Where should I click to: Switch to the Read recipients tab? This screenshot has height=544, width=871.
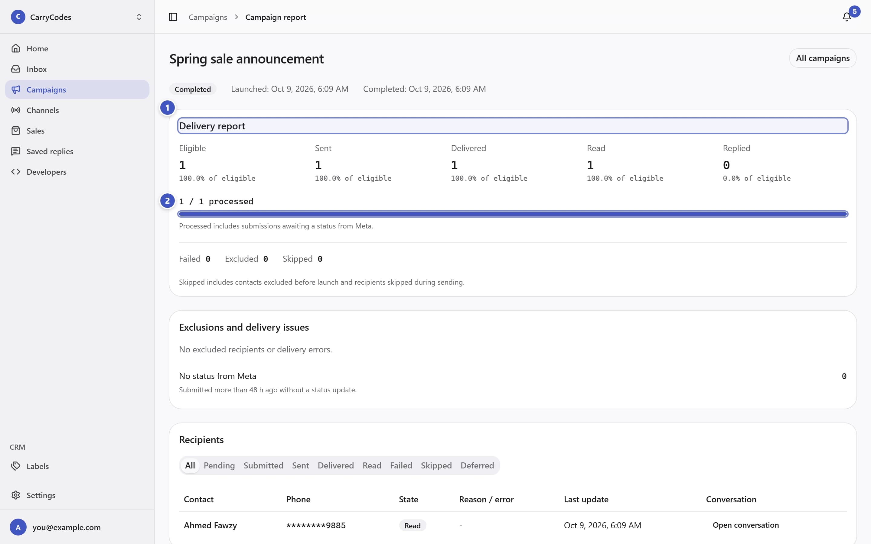372,465
